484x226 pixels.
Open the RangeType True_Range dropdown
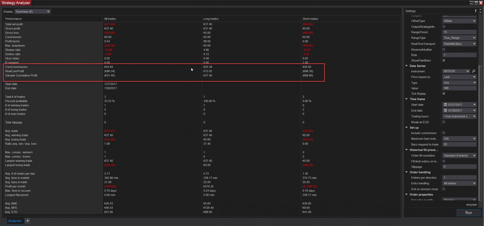pyautogui.click(x=460, y=38)
